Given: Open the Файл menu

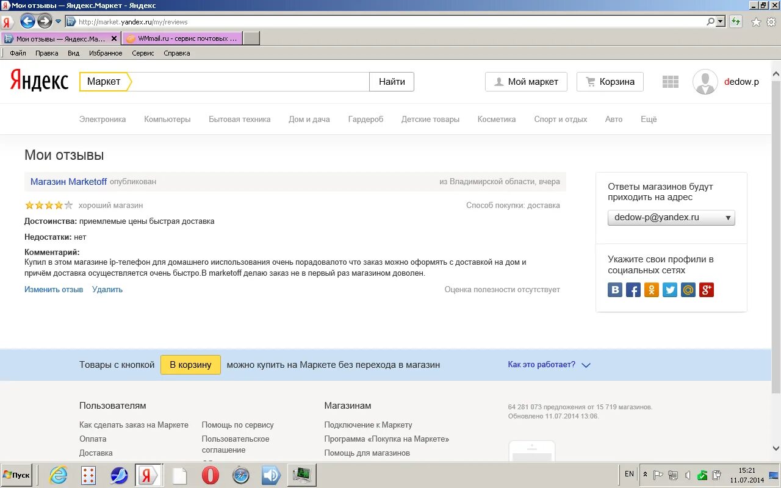Looking at the screenshot, I should tap(18, 53).
